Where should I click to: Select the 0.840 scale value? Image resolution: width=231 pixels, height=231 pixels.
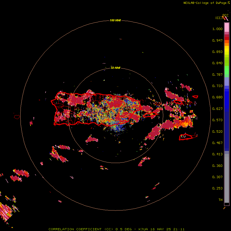coord(217,63)
